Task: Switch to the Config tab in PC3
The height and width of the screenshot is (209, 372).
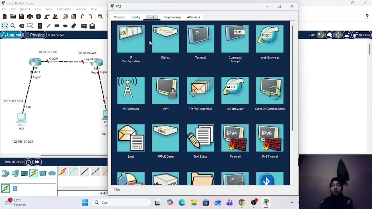Action: [x=136, y=17]
